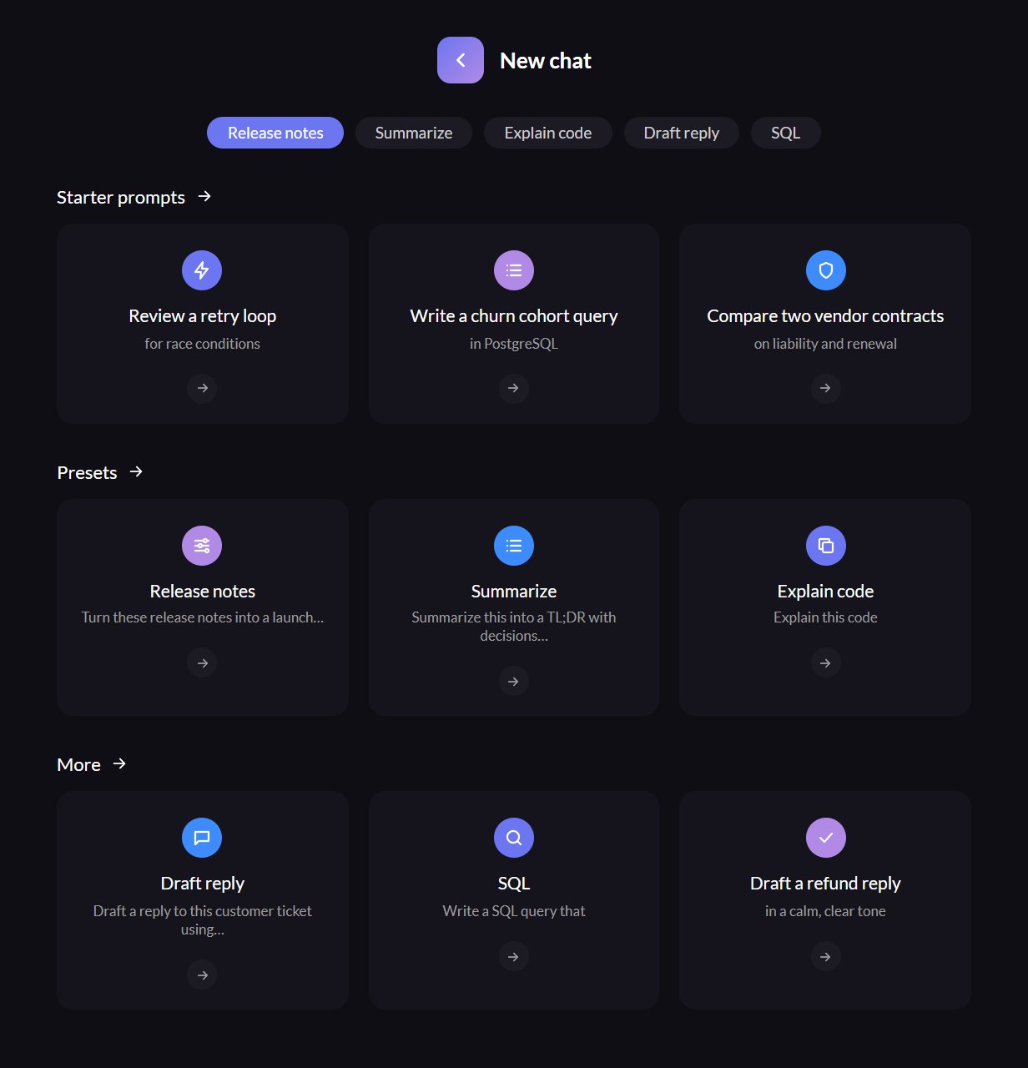Click the copy icon on the Explain code card
Image resolution: width=1028 pixels, height=1068 pixels.
click(x=826, y=546)
